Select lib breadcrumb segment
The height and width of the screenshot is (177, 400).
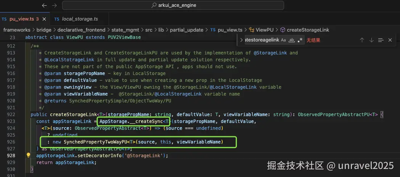(x=161, y=30)
